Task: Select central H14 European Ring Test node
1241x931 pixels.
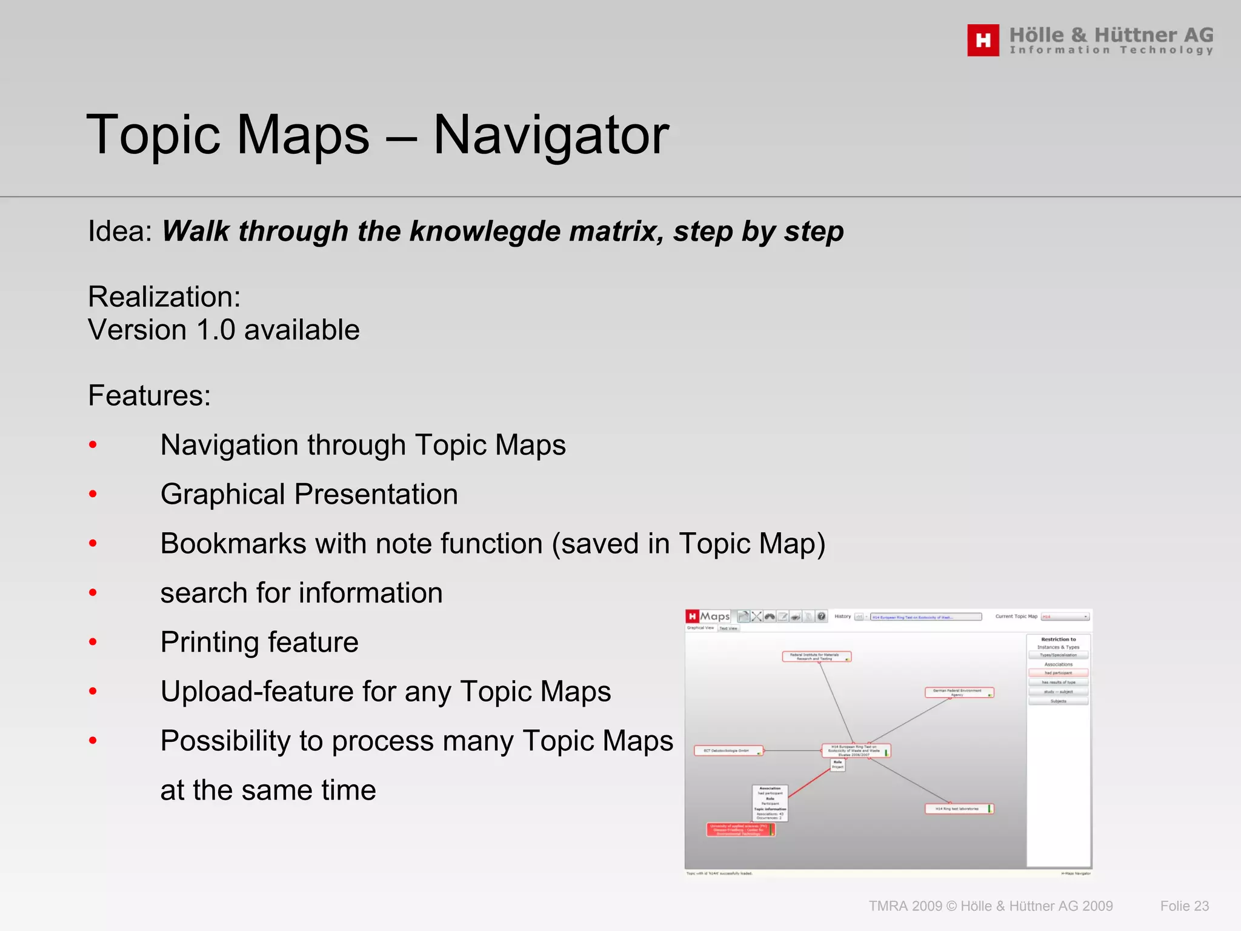Action: (856, 751)
